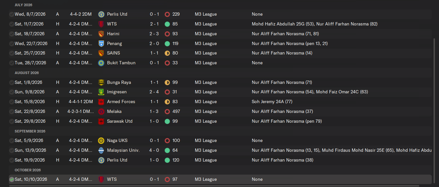
Task: Click the Penang club badge
Action: [101, 43]
